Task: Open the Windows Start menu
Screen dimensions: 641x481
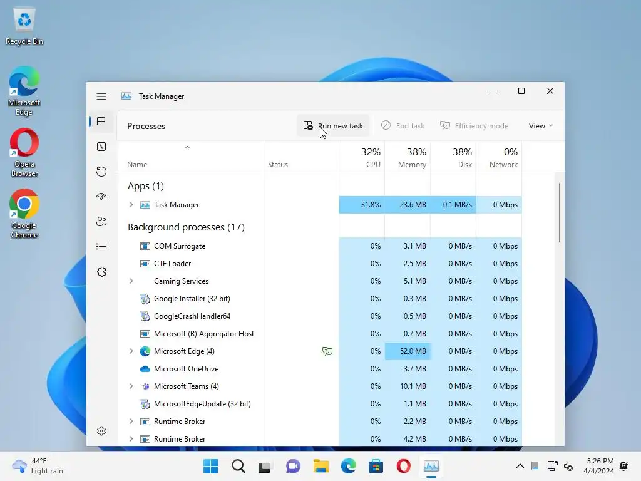Action: coord(211,466)
